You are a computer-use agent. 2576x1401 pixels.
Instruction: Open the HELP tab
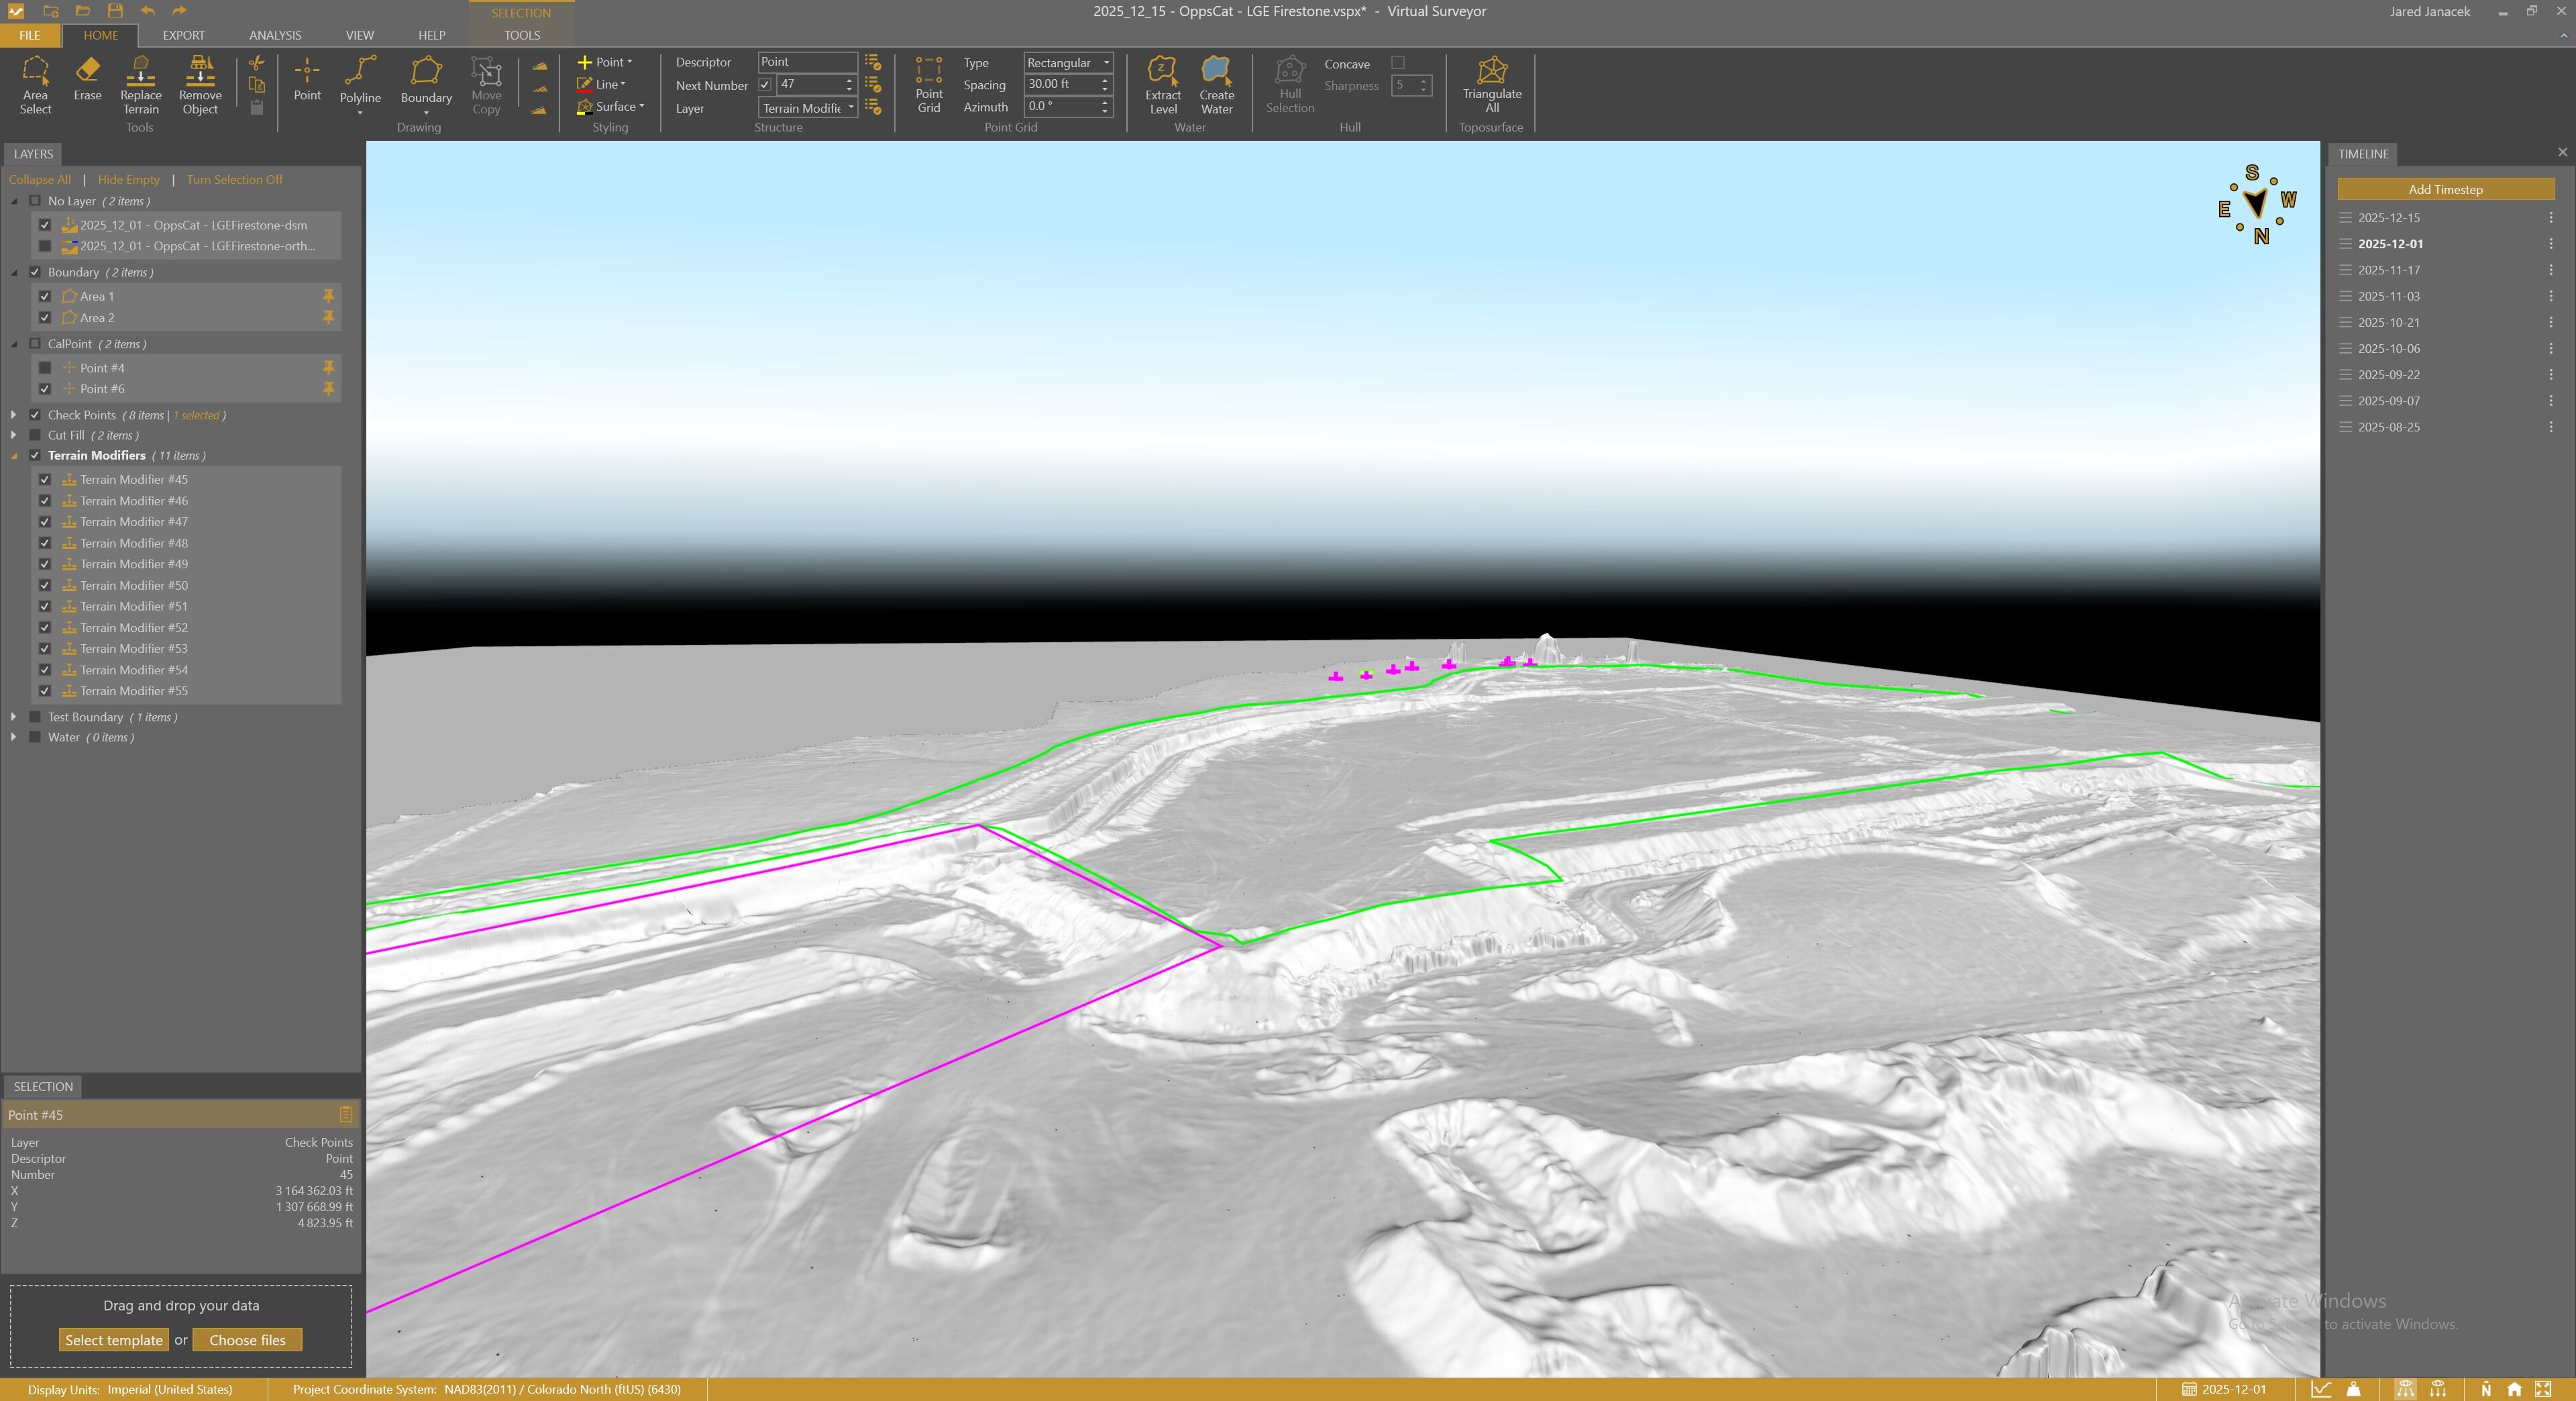[431, 35]
